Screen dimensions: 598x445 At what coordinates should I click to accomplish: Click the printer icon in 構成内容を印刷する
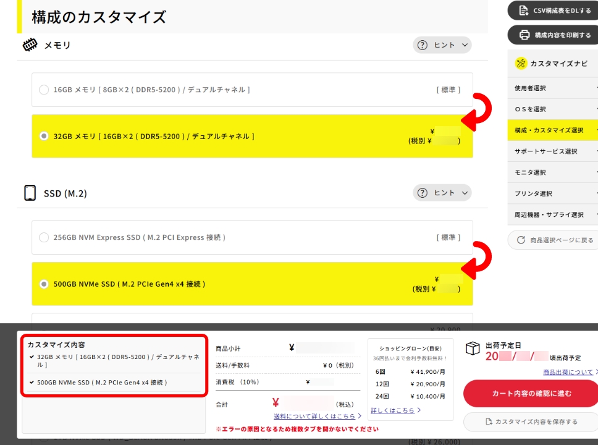[x=524, y=35]
